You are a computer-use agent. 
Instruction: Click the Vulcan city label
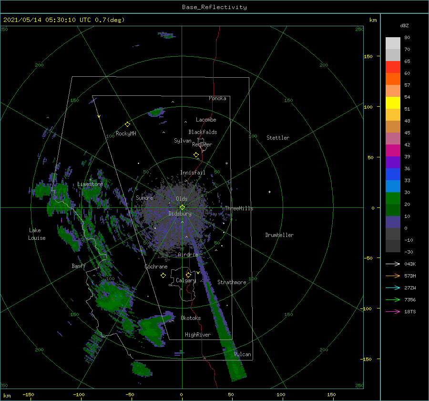243,354
